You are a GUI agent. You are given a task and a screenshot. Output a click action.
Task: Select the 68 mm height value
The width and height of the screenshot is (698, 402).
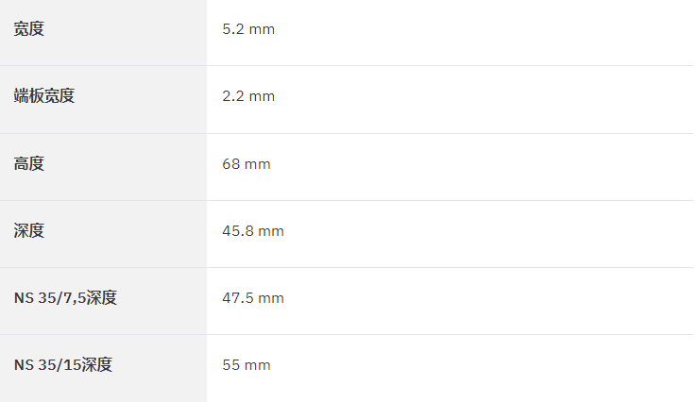pos(247,164)
